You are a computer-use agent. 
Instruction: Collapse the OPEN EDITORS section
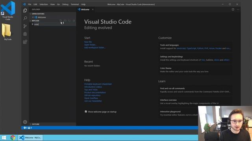click(38, 14)
